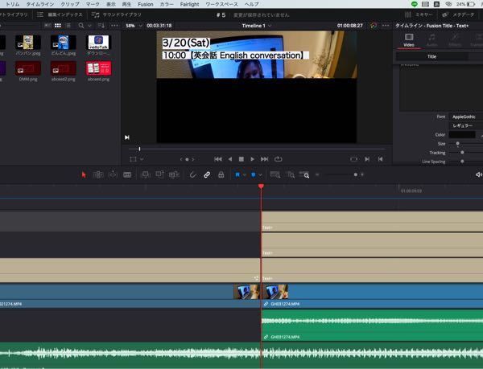Select the arrow Selection Mode tool
483x369 pixels.
pyautogui.click(x=85, y=174)
